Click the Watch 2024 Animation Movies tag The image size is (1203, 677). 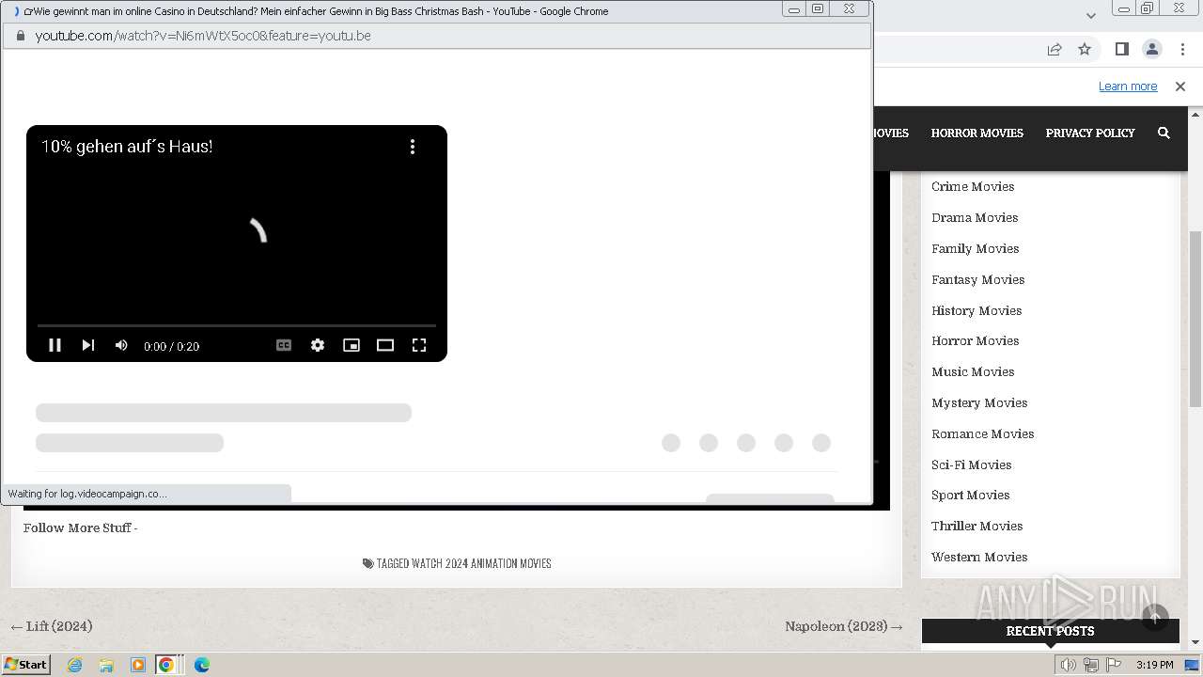click(x=481, y=563)
